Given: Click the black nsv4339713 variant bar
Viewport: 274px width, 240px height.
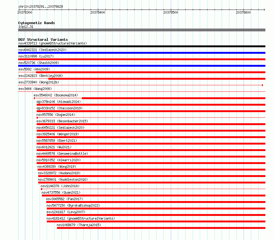Looking at the screenshot, I should [142, 46].
